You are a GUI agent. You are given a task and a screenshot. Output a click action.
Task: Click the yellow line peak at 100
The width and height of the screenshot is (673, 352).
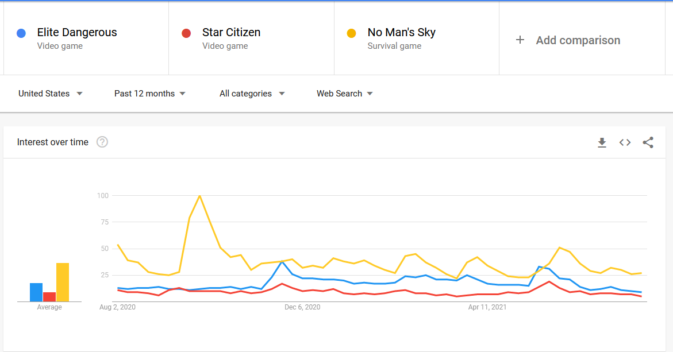pos(199,196)
